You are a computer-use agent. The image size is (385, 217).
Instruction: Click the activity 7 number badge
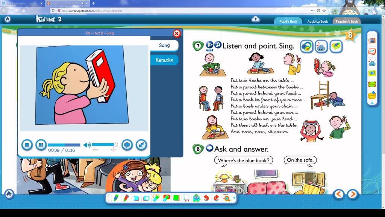coord(198,46)
